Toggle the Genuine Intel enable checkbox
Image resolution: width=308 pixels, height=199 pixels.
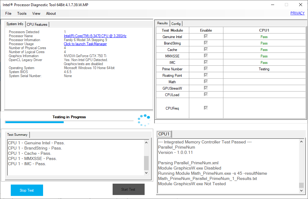pyautogui.click(x=206, y=36)
